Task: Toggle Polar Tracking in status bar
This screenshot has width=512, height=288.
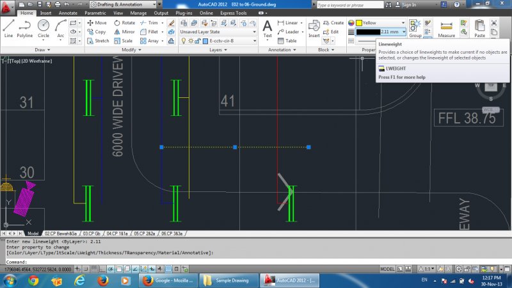Action: coord(111,269)
